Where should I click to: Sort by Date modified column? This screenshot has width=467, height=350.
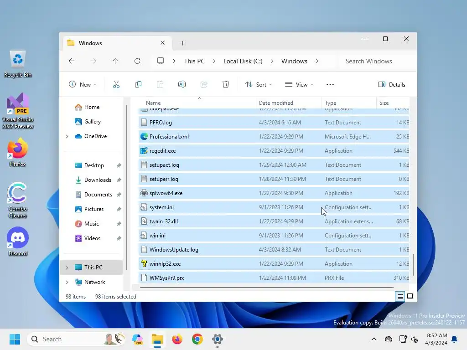pyautogui.click(x=289, y=103)
